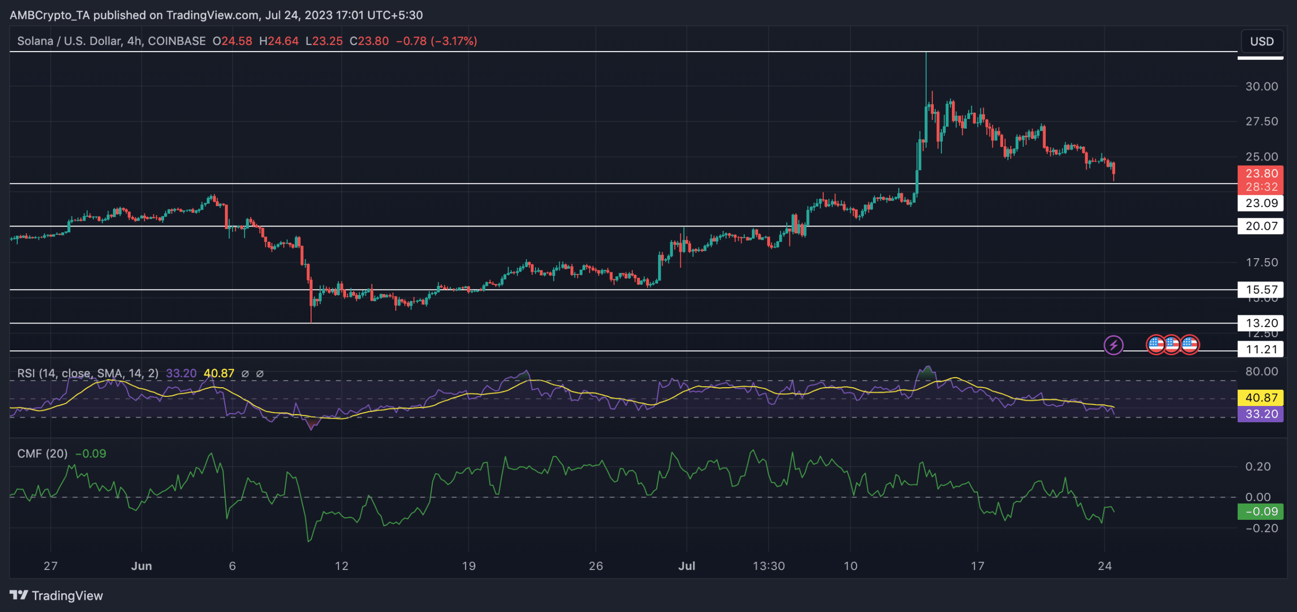
Task: Select the green −0.09 CMF axis label
Action: tap(1261, 511)
